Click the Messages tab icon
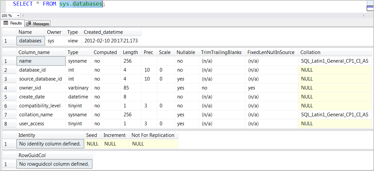This screenshot has height=171, width=374. tap(28, 24)
